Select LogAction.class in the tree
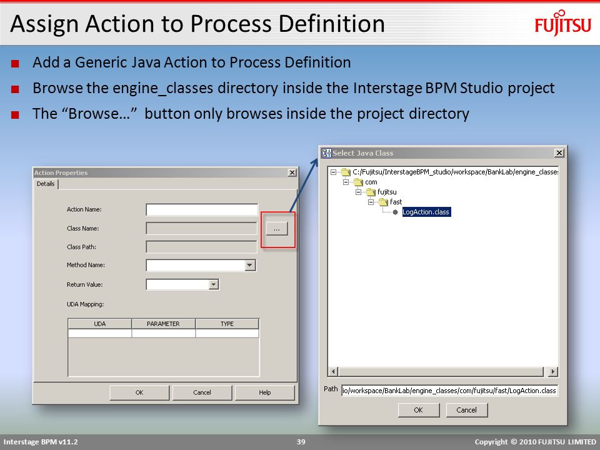Viewport: 600px width, 450px height. click(426, 212)
